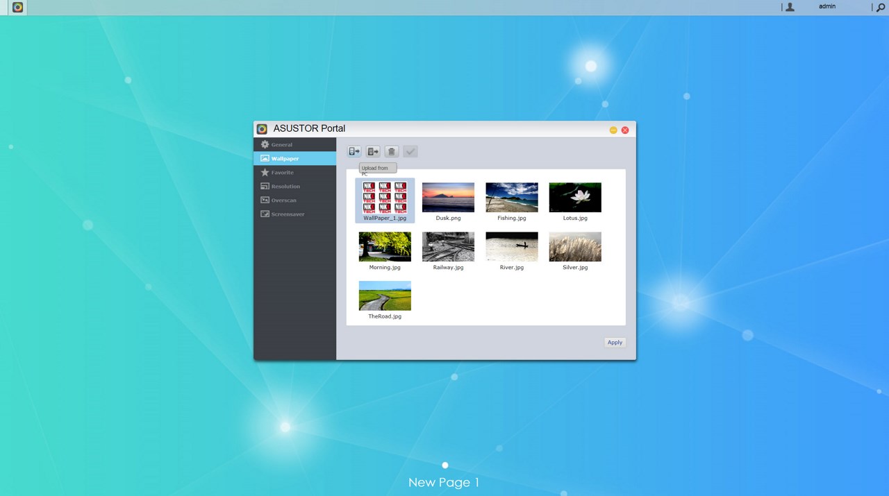Minimize the ASUSTOR Portal window

[613, 130]
